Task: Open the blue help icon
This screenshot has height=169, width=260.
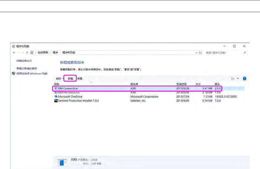Action: [x=244, y=79]
